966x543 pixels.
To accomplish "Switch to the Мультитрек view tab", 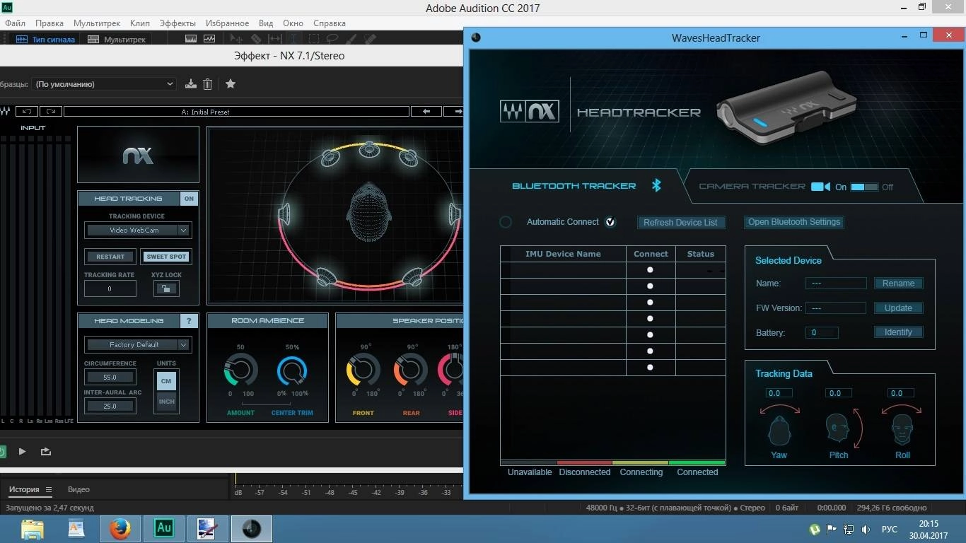I will click(x=117, y=39).
